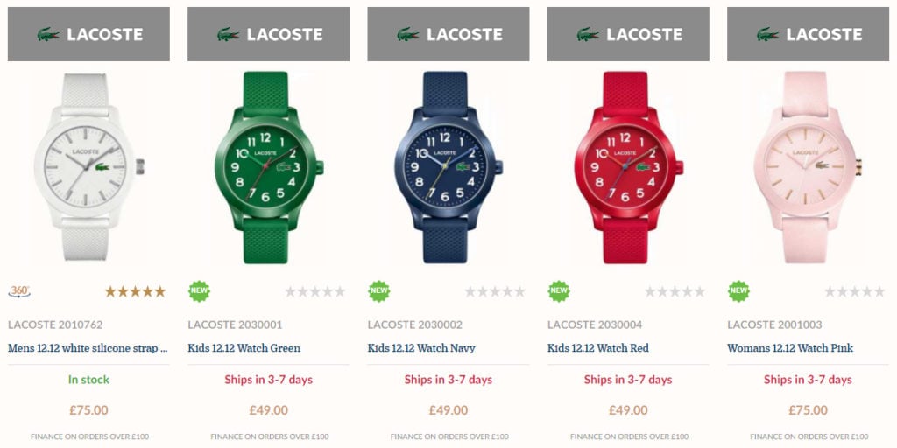
Task: Click the NEW badge on Kids Green watch
Action: point(199,291)
